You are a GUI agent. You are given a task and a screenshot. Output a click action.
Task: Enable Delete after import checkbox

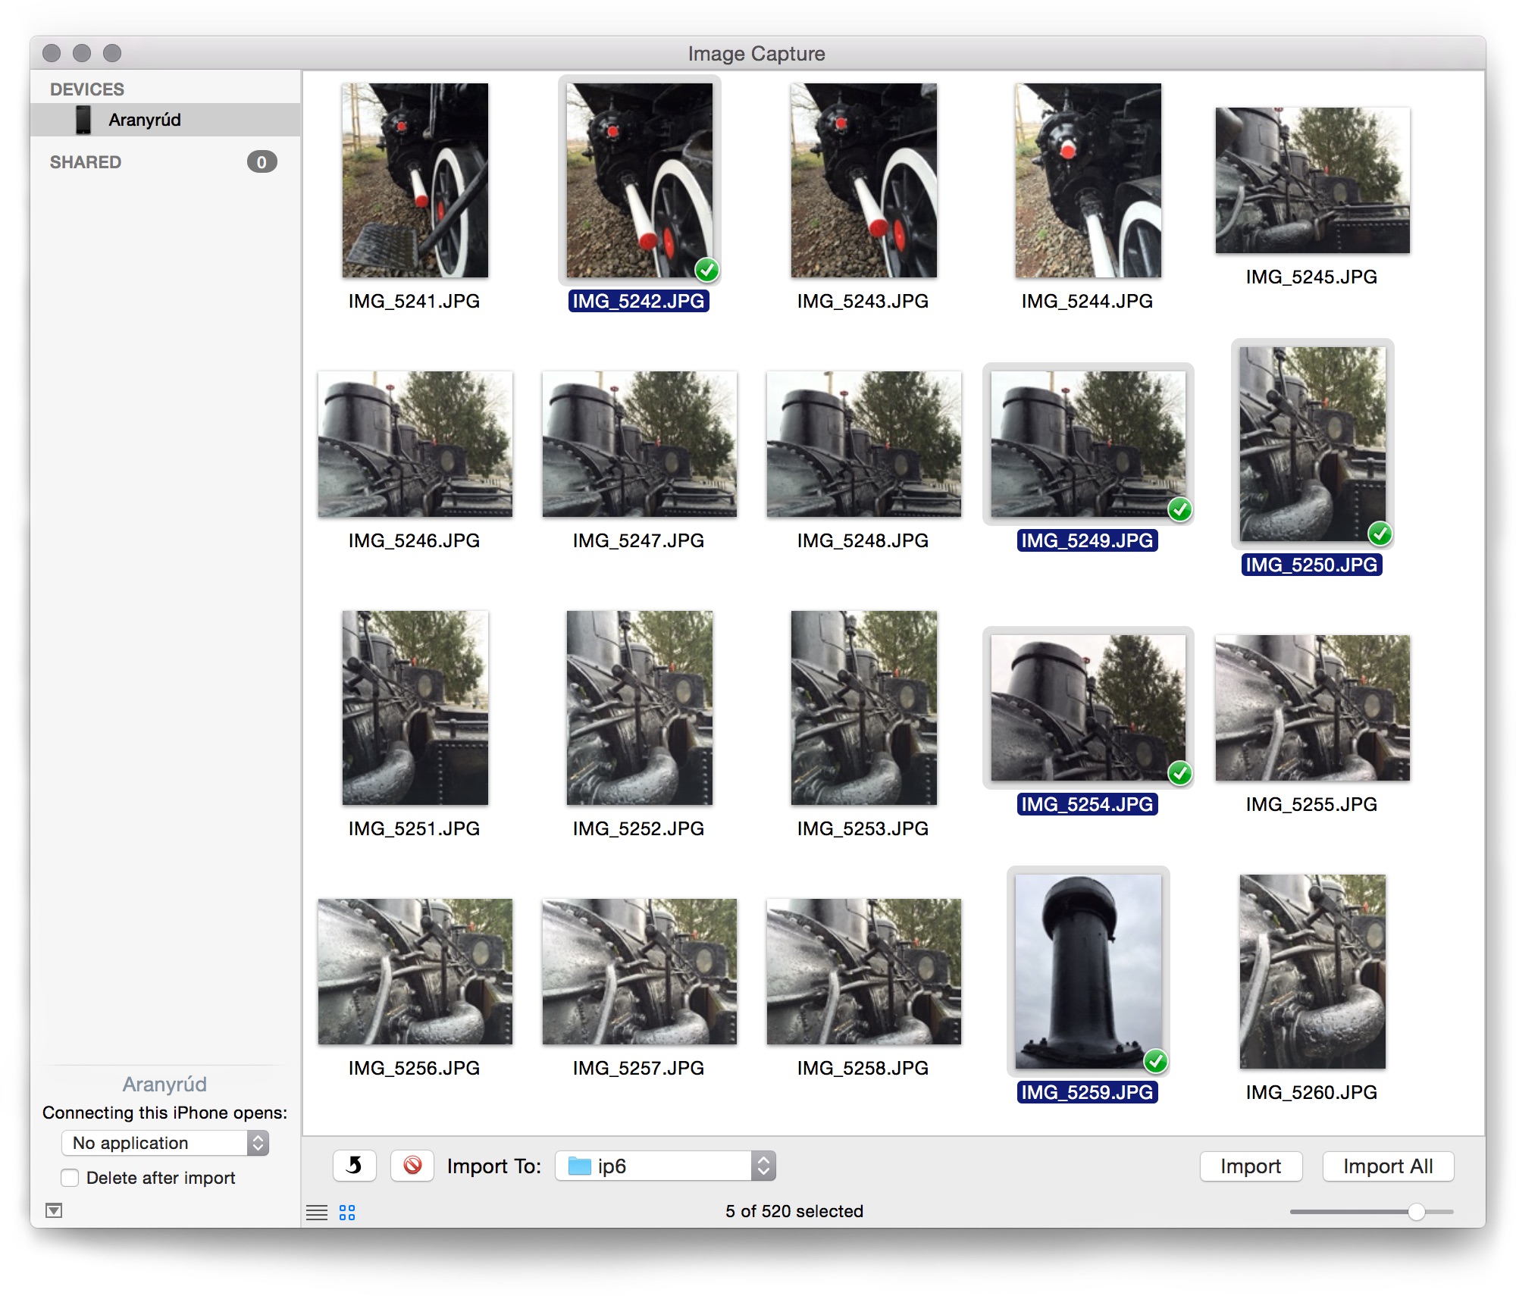coord(70,1178)
